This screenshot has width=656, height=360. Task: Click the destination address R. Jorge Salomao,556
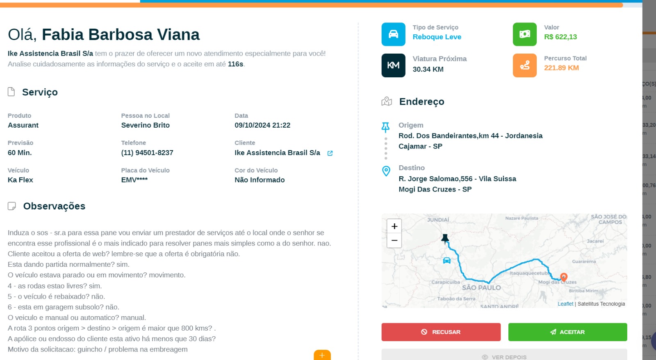pyautogui.click(x=457, y=179)
